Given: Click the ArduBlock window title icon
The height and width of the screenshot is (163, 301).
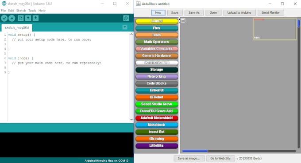Looking at the screenshot, I should [138, 4].
